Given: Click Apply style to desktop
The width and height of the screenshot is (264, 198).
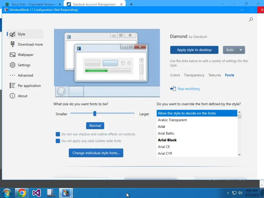Looking at the screenshot, I should [194, 50].
